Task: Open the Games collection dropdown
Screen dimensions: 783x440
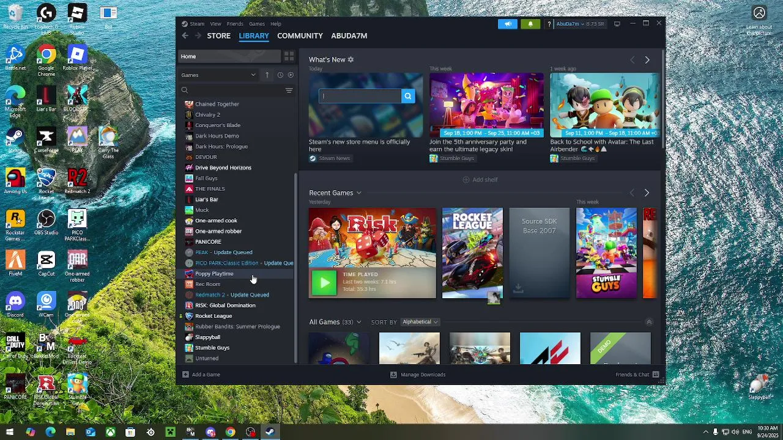Action: (x=218, y=75)
